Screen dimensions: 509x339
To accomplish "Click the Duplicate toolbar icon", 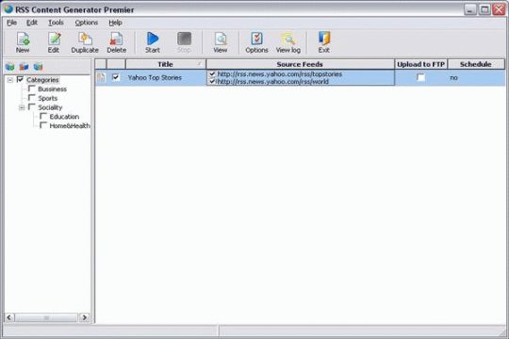I will point(85,39).
